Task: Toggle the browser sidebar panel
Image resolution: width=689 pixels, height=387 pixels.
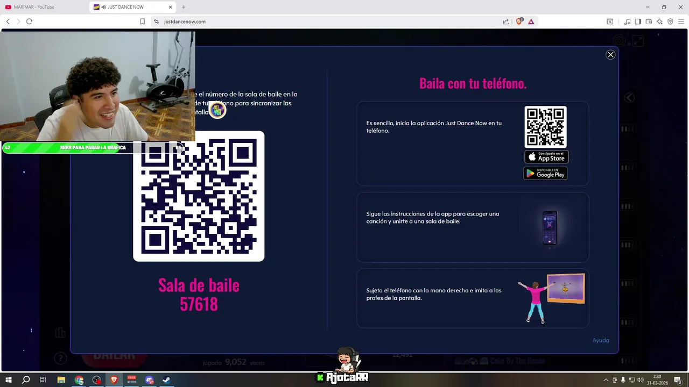Action: pos(638,21)
